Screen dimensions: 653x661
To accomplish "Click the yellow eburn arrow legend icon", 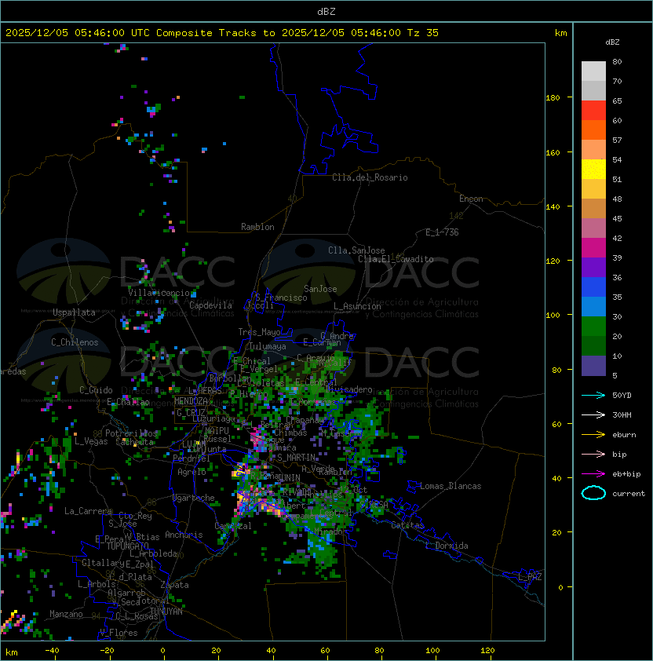I will (593, 435).
